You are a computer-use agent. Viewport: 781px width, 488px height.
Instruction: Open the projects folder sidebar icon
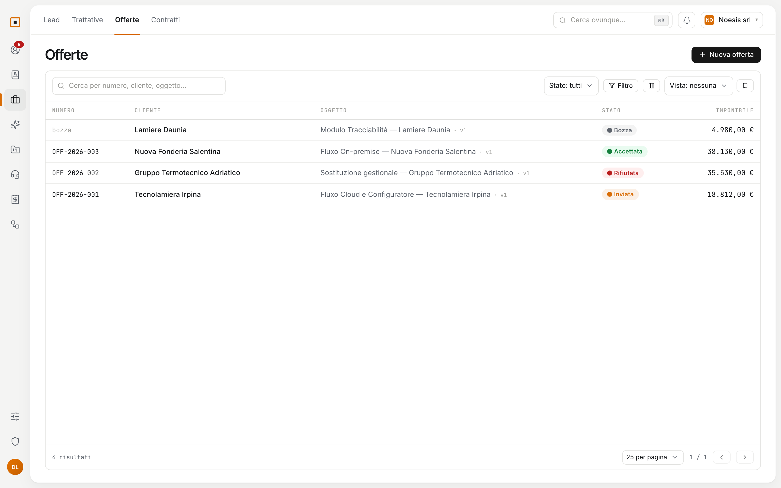point(15,150)
